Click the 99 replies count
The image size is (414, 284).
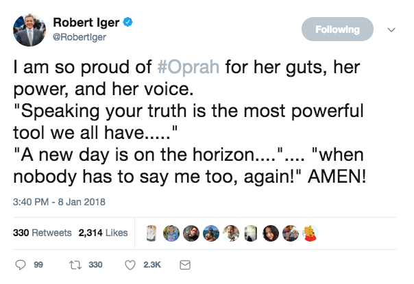pyautogui.click(x=38, y=264)
